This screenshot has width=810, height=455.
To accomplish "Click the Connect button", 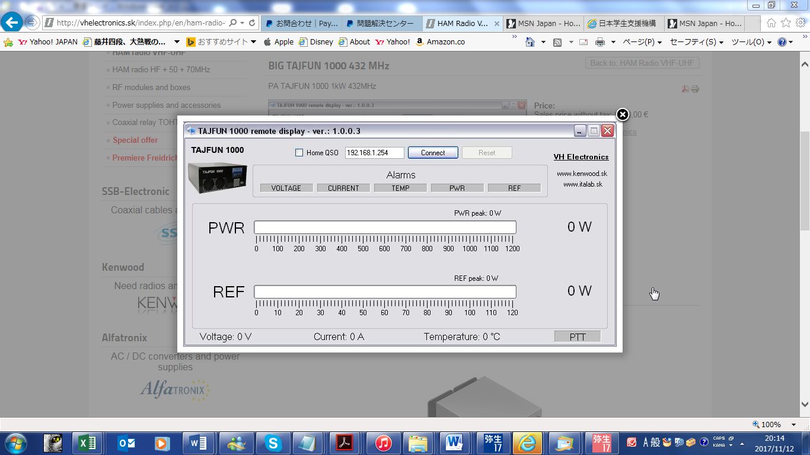I will click(433, 153).
